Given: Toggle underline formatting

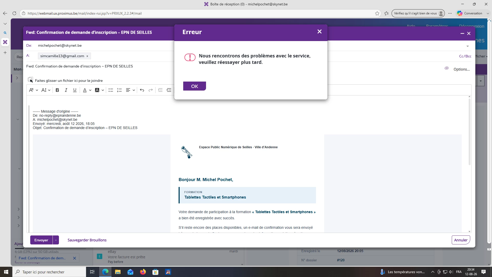Looking at the screenshot, I should [x=75, y=90].
